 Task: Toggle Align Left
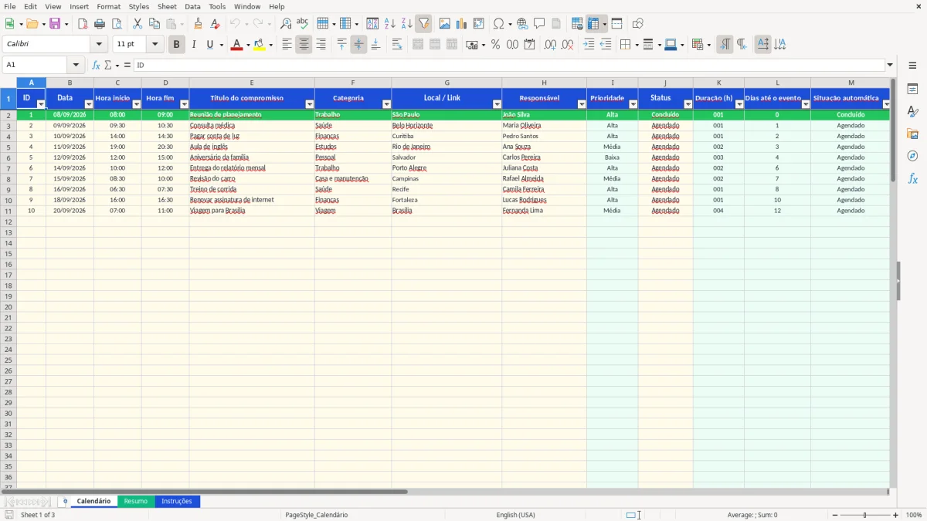(x=287, y=45)
